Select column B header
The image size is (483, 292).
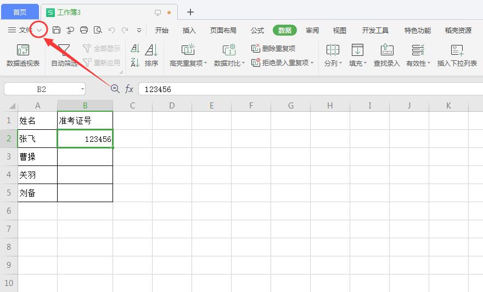[85, 106]
